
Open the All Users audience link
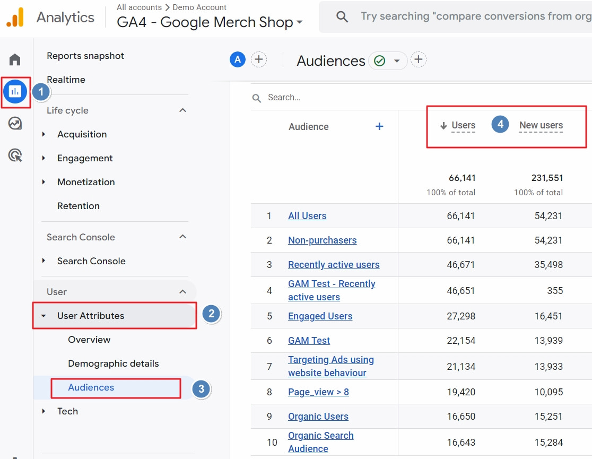click(307, 216)
